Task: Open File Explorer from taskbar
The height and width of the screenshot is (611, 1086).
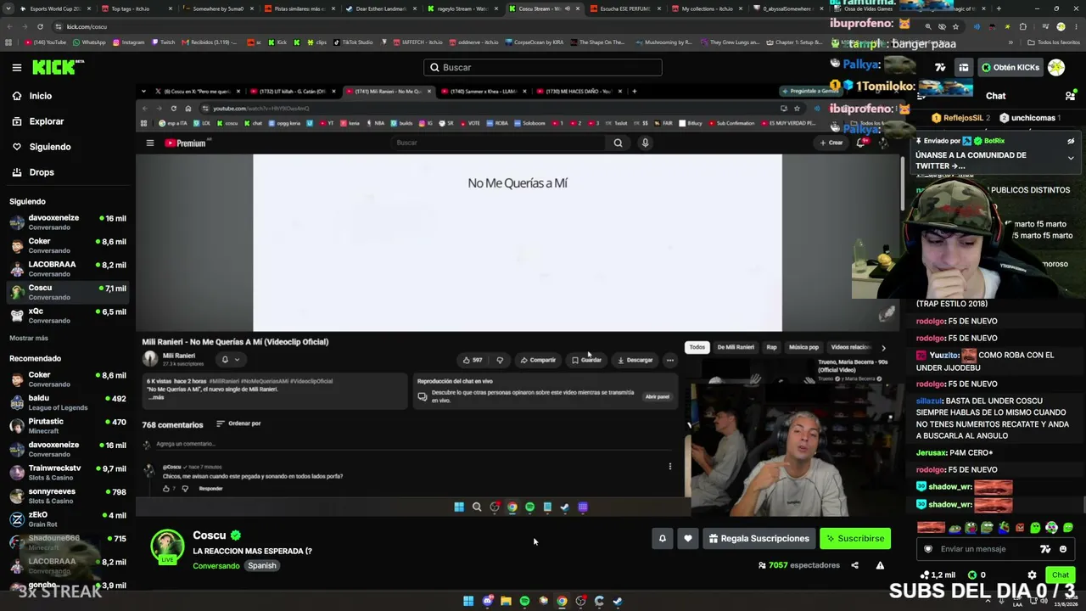Action: (506, 601)
